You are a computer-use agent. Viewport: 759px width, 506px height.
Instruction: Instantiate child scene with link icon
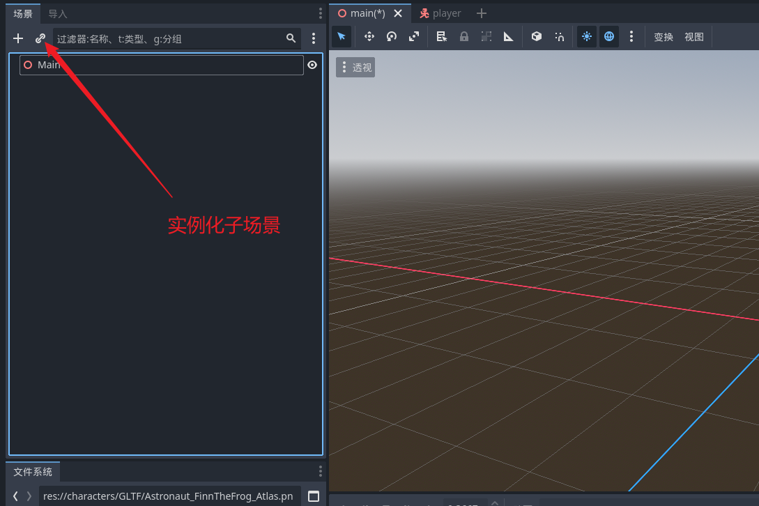(40, 38)
